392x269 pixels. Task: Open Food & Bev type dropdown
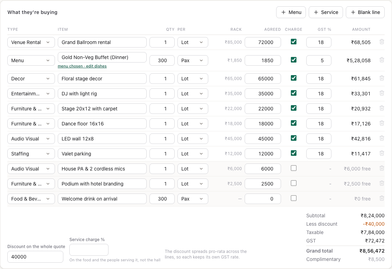coord(31,199)
